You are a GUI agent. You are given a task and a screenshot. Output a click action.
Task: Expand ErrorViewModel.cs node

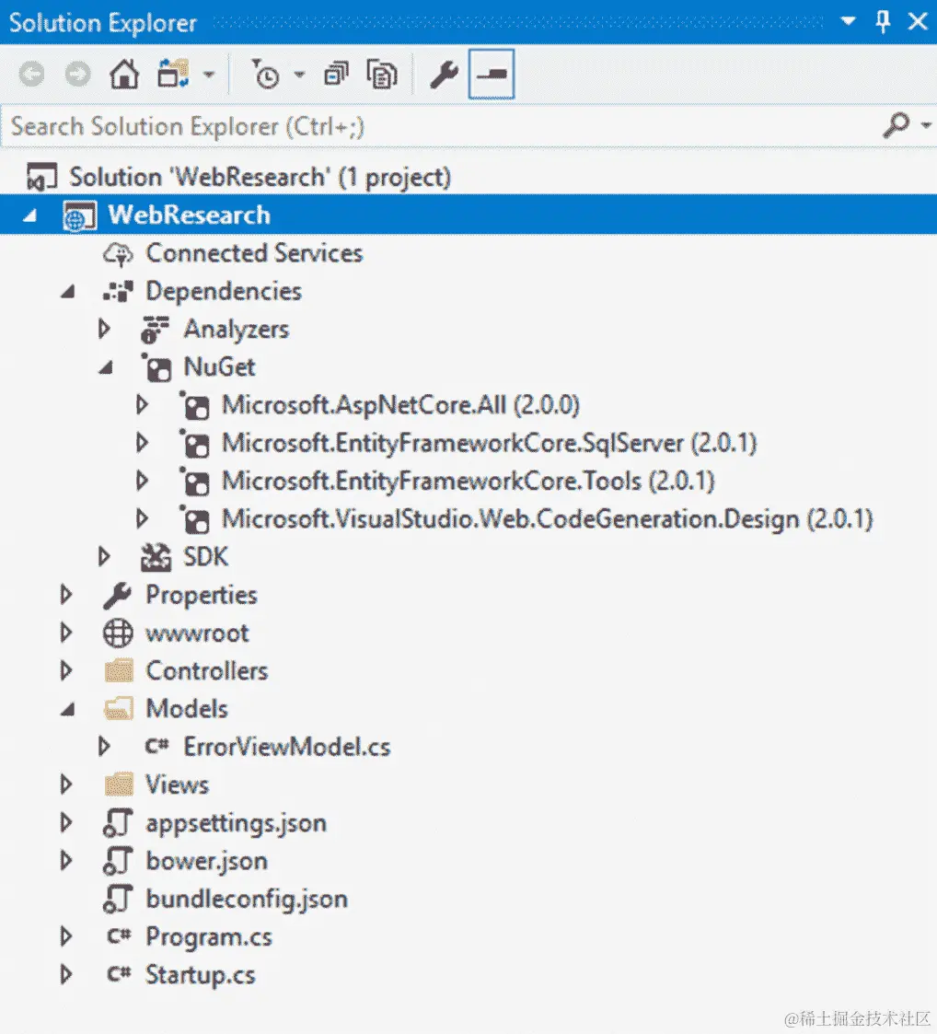click(104, 747)
